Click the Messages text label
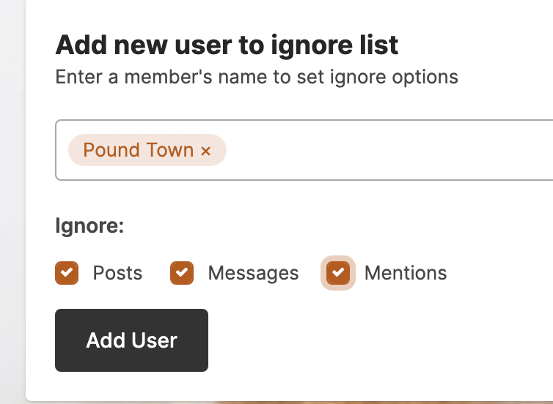The image size is (553, 404). (x=253, y=273)
